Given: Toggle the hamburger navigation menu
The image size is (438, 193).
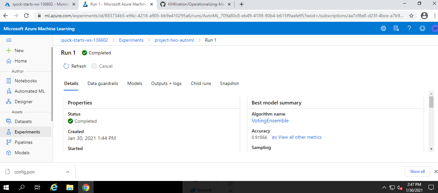Looking at the screenshot, I should click(x=9, y=40).
